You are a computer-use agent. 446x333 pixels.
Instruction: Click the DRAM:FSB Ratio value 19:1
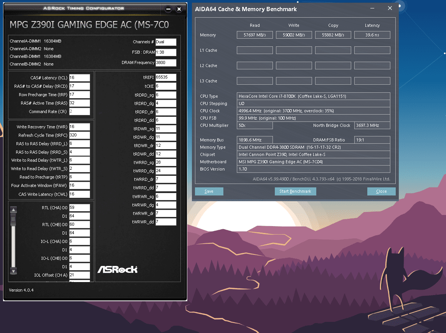pyautogui.click(x=372, y=140)
